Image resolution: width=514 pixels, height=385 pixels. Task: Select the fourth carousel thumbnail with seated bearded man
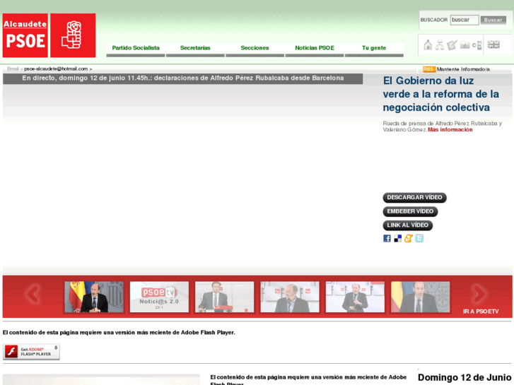pos(290,297)
